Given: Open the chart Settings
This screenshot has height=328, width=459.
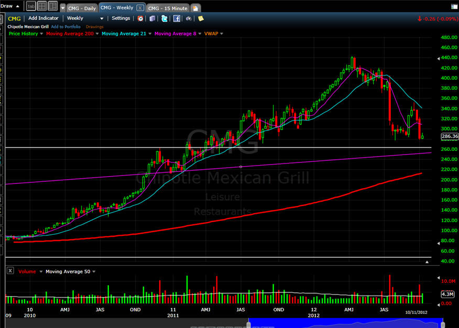Looking at the screenshot, I should (x=121, y=18).
